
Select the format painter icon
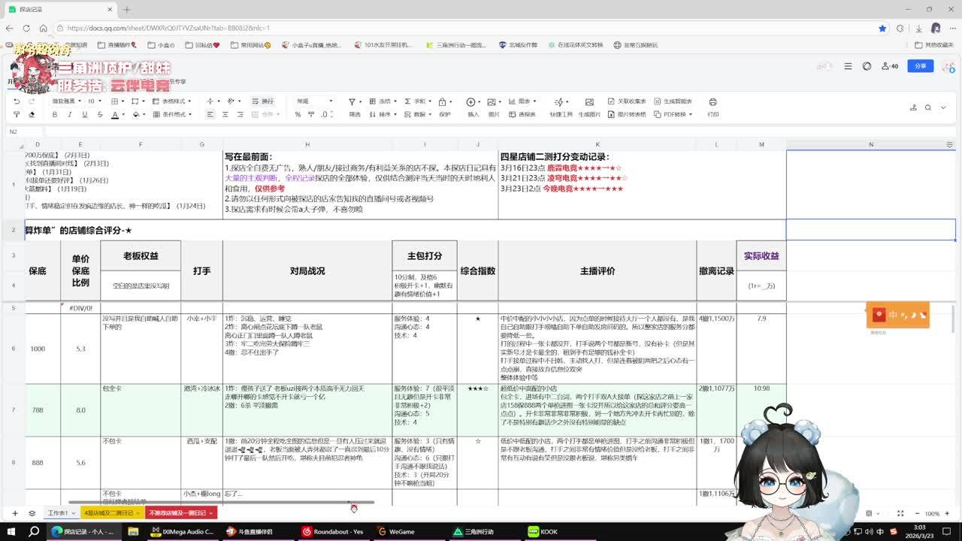point(17,115)
